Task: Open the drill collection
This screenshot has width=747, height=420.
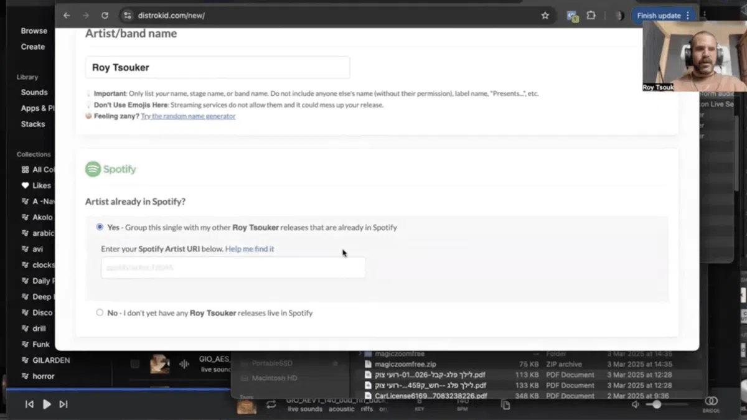Action: tap(34, 329)
